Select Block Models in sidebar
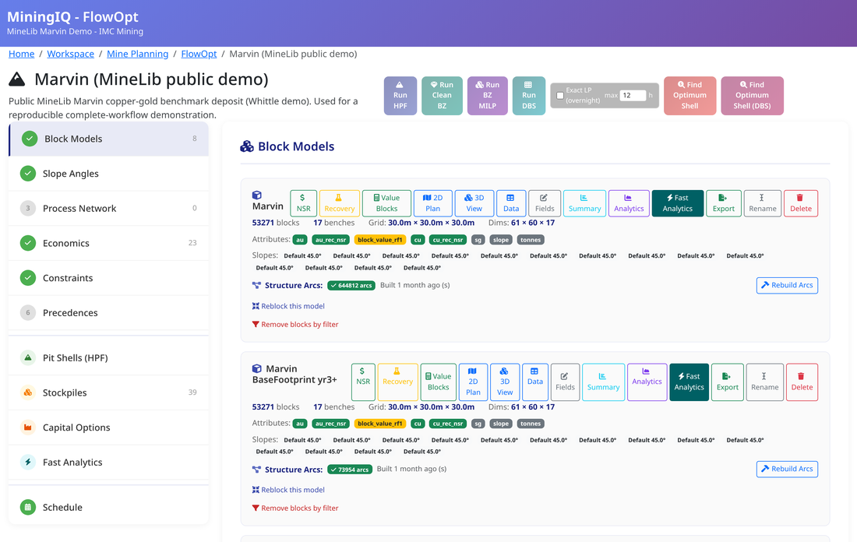This screenshot has width=857, height=542. pyautogui.click(x=109, y=139)
